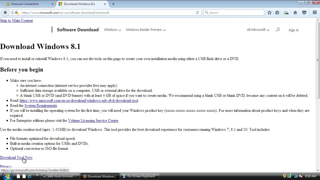Image resolution: width=320 pixels, height=180 pixels.
Task: Reload the page with the refresh icon
Action: point(197,12)
